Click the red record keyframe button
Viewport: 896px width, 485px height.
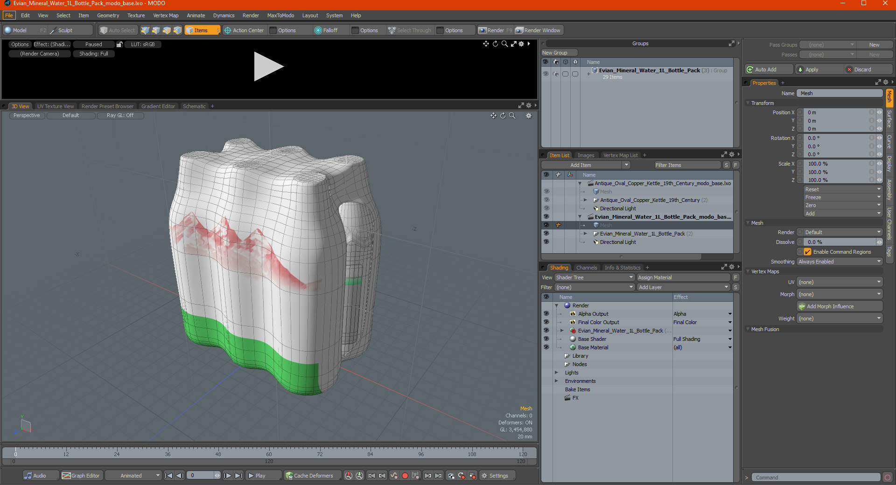point(405,476)
